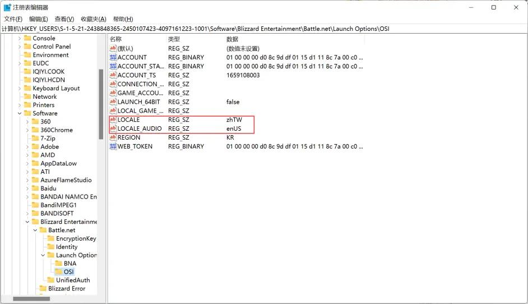Click the 1659108003 data value
This screenshot has width=528, height=304.
click(x=243, y=75)
